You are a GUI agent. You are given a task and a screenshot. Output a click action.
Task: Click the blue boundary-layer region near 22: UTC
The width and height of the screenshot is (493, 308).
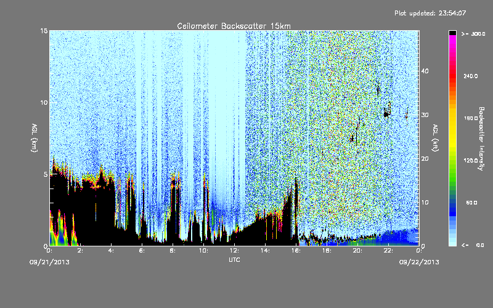click(x=399, y=237)
